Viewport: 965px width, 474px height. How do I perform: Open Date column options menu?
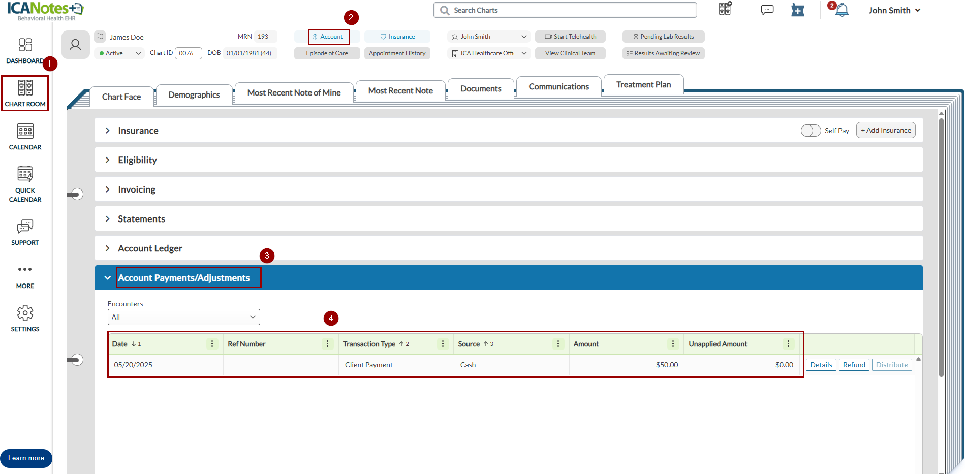tap(212, 344)
